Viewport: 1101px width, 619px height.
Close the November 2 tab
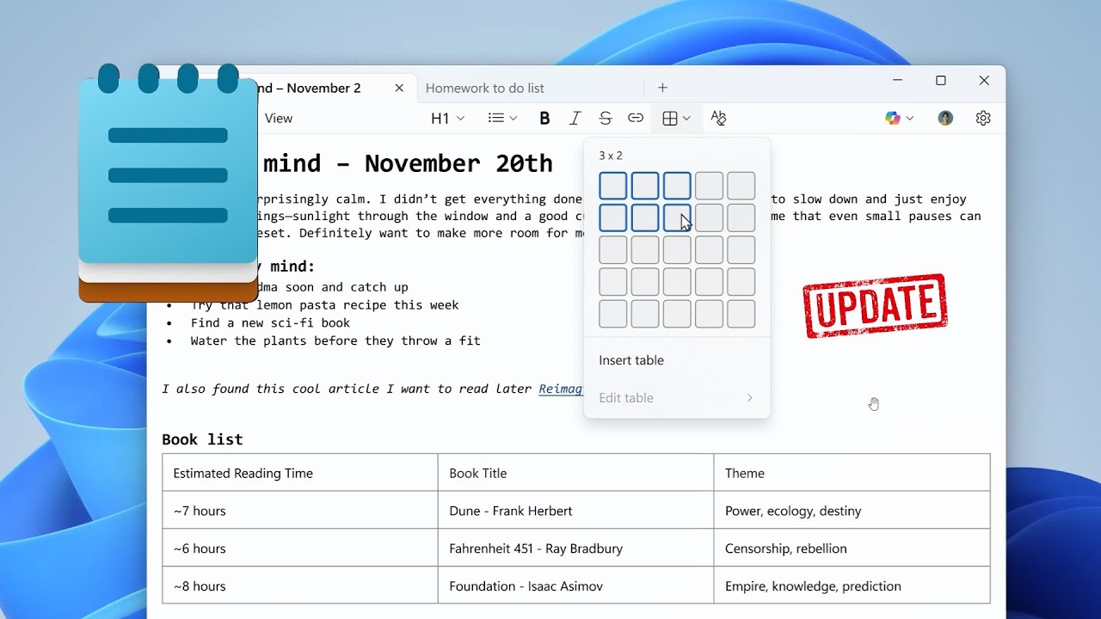pyautogui.click(x=399, y=88)
